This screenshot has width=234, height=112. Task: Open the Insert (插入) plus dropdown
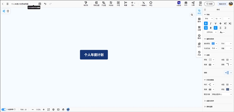click(x=133, y=4)
